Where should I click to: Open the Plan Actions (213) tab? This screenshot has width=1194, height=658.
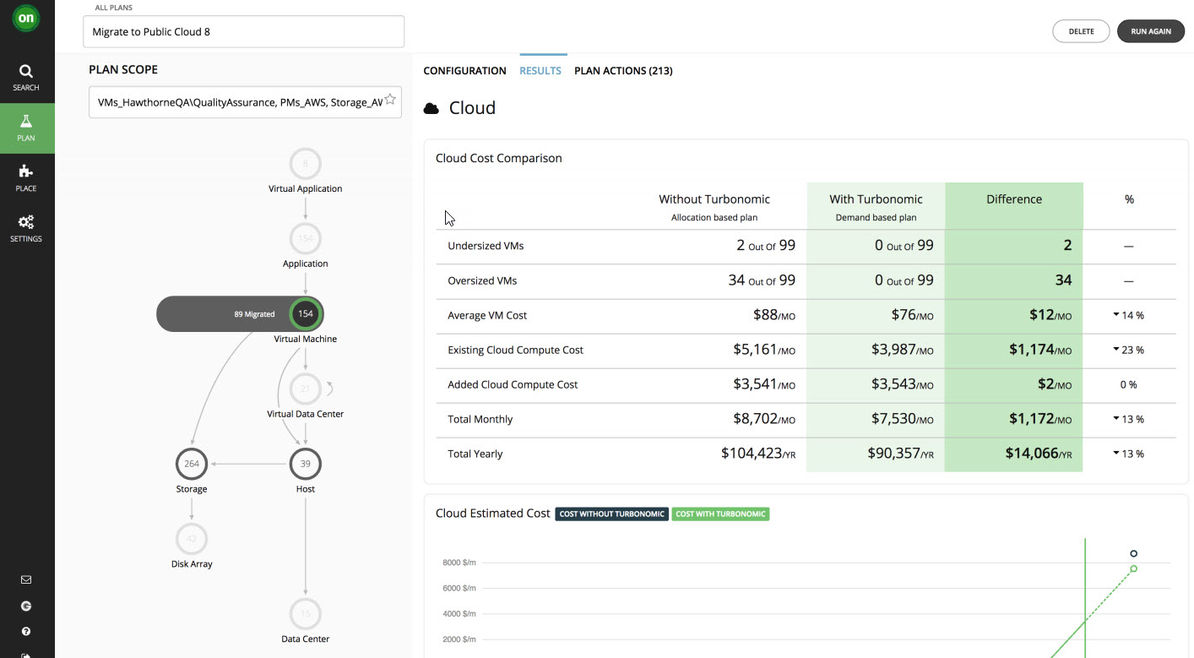tap(623, 71)
